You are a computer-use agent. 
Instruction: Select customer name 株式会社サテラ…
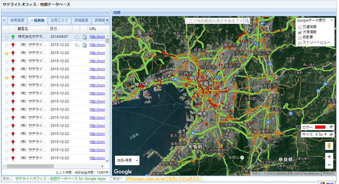tap(32, 37)
